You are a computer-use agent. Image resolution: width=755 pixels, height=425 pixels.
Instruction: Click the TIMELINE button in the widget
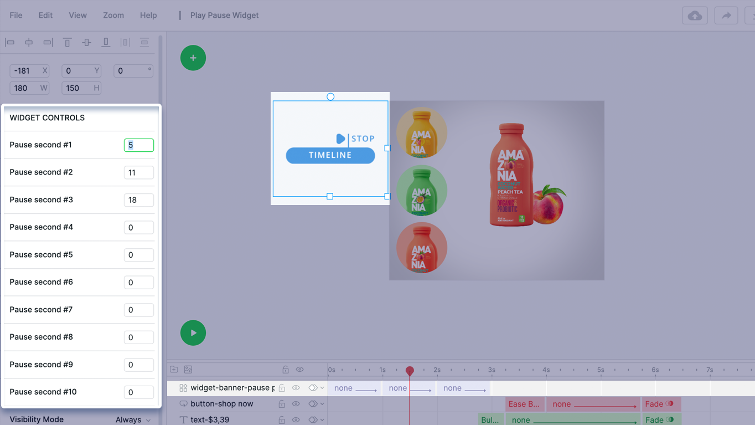pos(330,156)
